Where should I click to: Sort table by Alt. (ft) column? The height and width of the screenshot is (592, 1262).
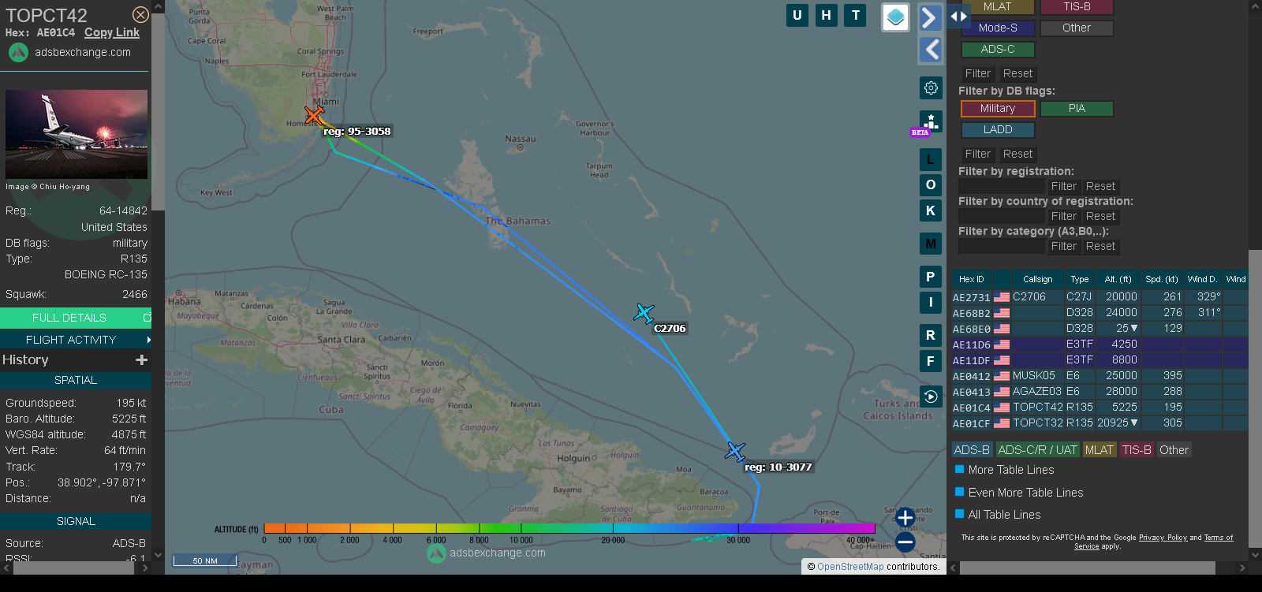(x=1118, y=279)
